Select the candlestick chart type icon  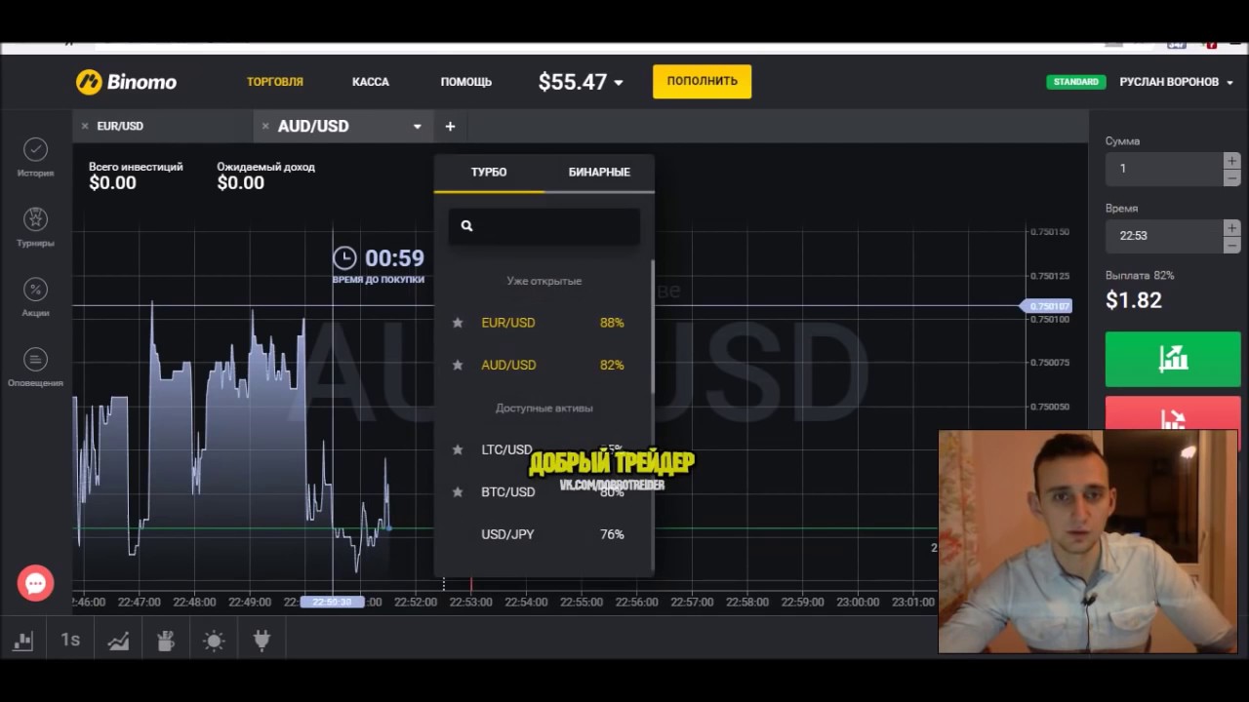(22, 641)
